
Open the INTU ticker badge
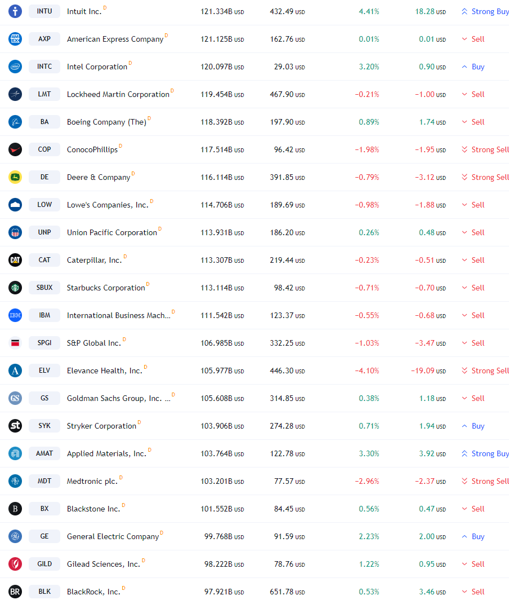coord(44,11)
